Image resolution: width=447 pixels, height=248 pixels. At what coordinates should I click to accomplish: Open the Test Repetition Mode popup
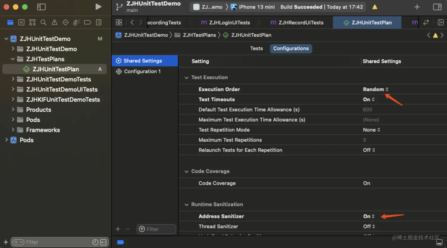point(371,130)
